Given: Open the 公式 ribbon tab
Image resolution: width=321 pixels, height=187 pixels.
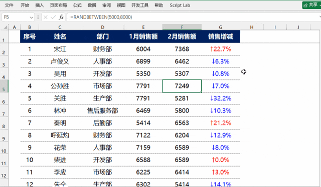Looking at the screenshot, I should 77,5.
